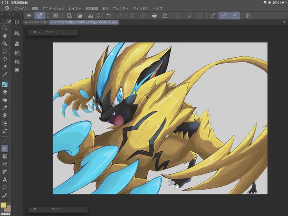The image size is (288, 216).
Task: Select the Hand move-view tool
Action: (5, 36)
